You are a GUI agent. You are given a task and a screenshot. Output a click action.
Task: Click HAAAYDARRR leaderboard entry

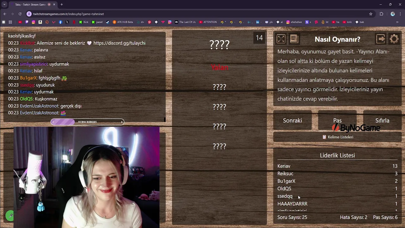point(292,204)
